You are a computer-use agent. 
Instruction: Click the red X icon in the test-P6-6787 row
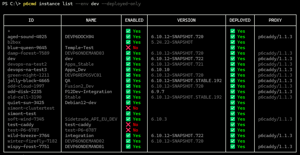tap(128, 130)
